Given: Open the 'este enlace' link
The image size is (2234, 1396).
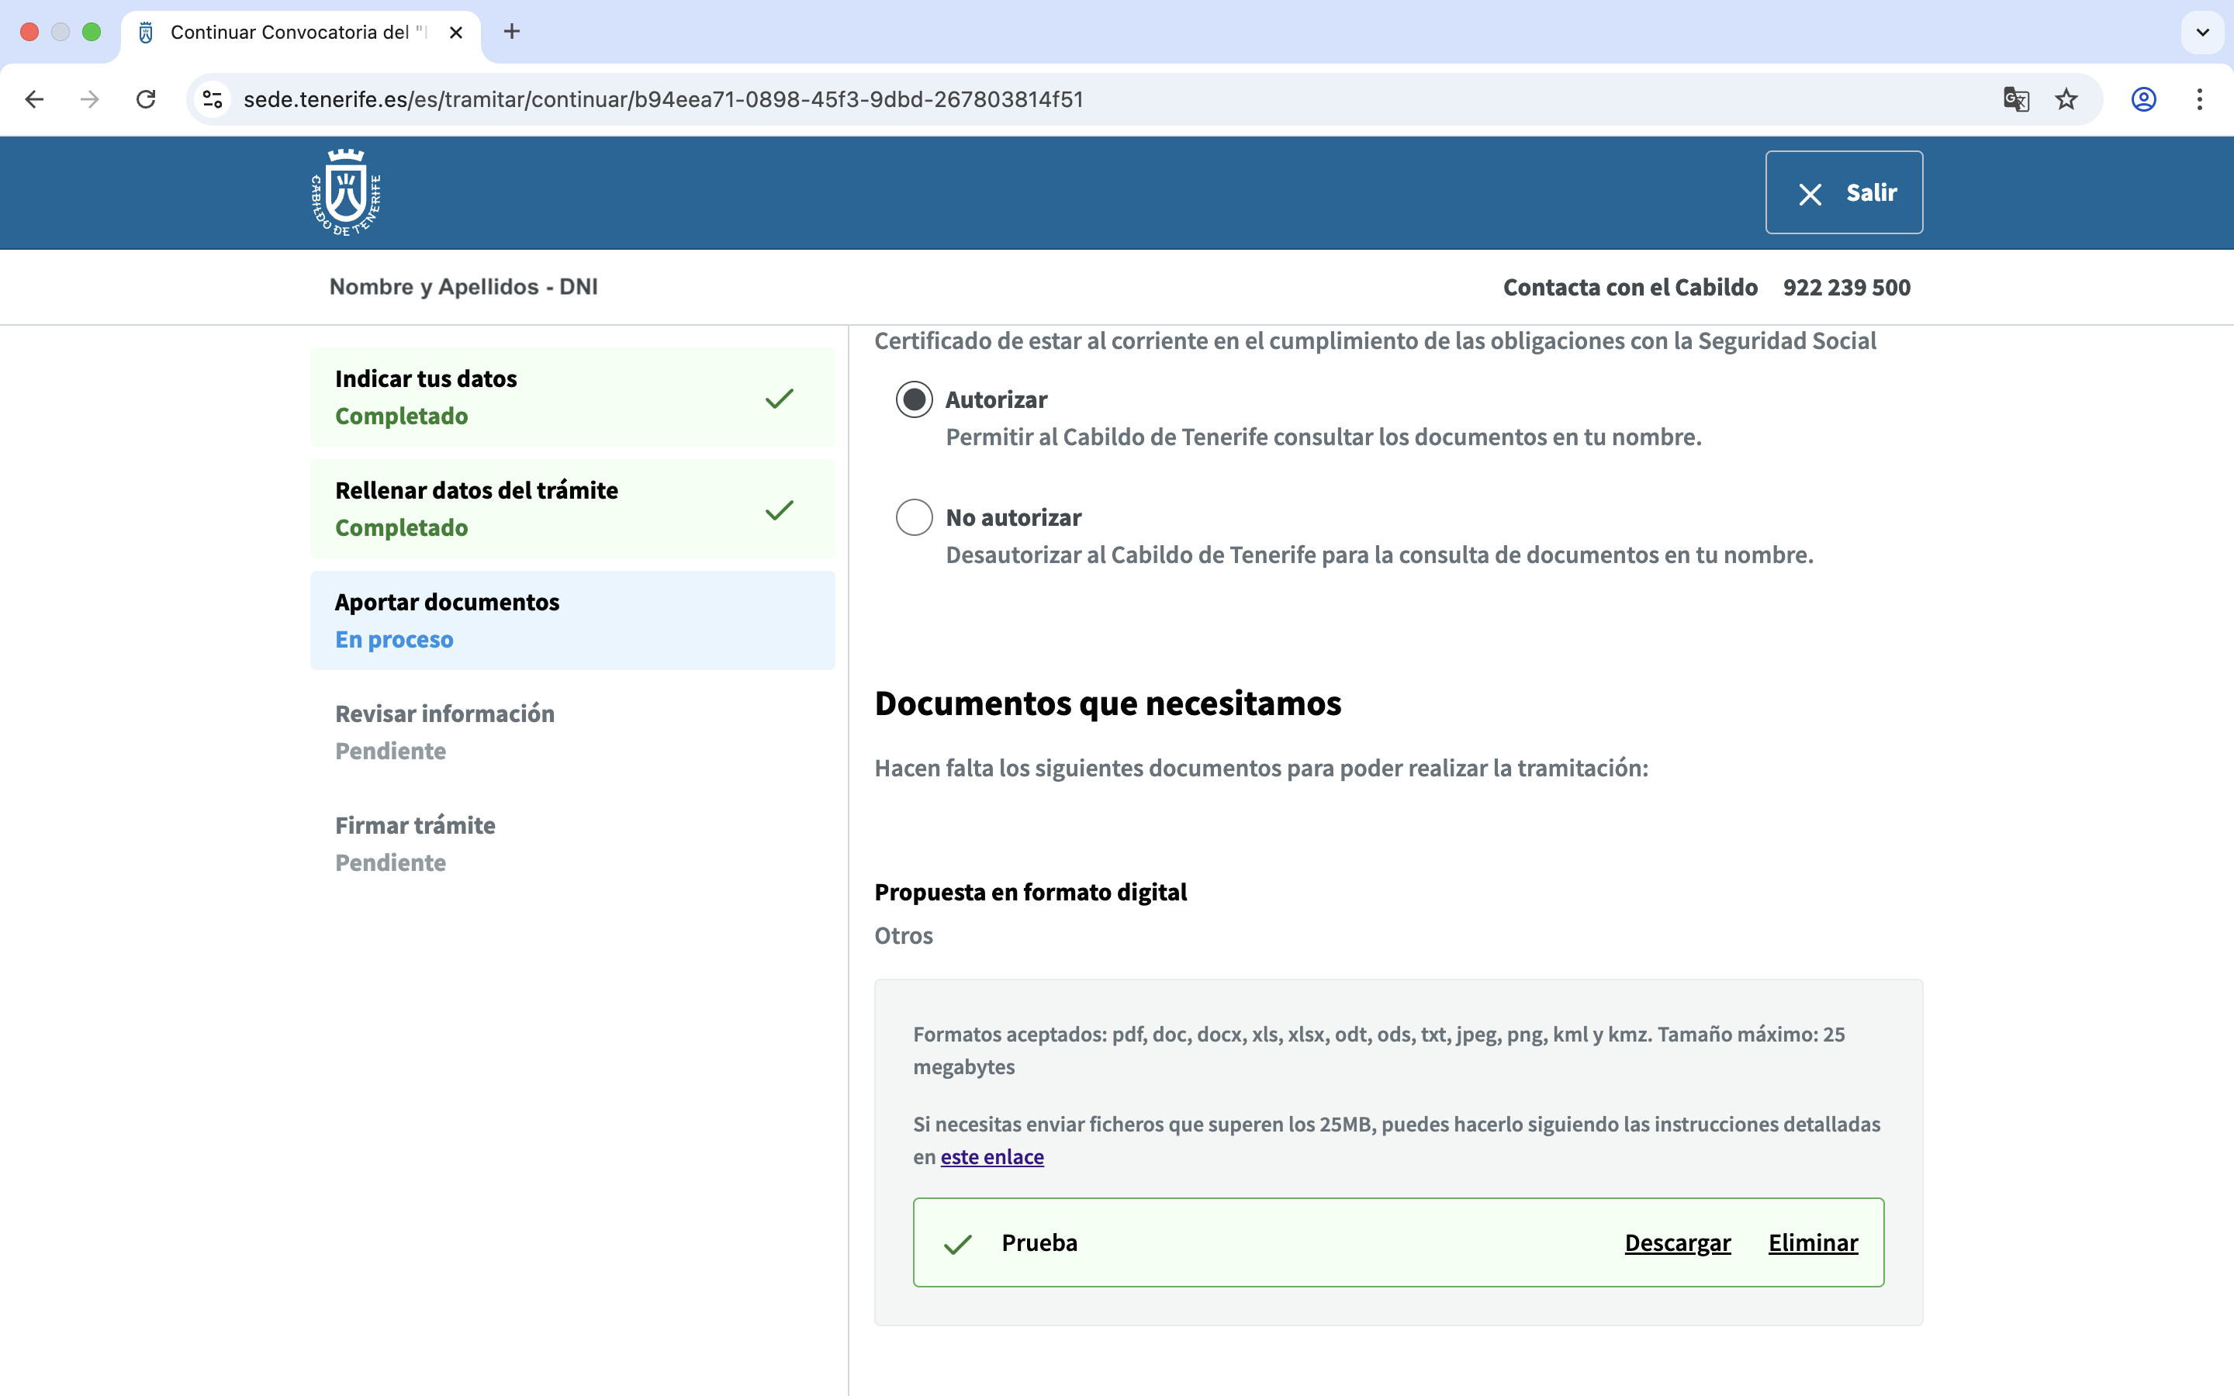Looking at the screenshot, I should pos(991,1157).
